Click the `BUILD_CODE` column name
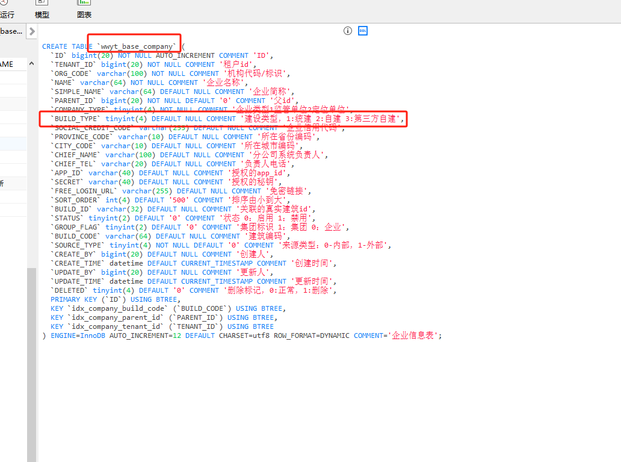The height and width of the screenshot is (462, 621). [x=76, y=236]
